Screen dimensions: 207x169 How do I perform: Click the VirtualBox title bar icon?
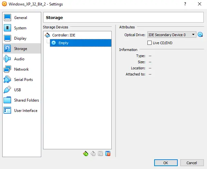tap(5, 4)
